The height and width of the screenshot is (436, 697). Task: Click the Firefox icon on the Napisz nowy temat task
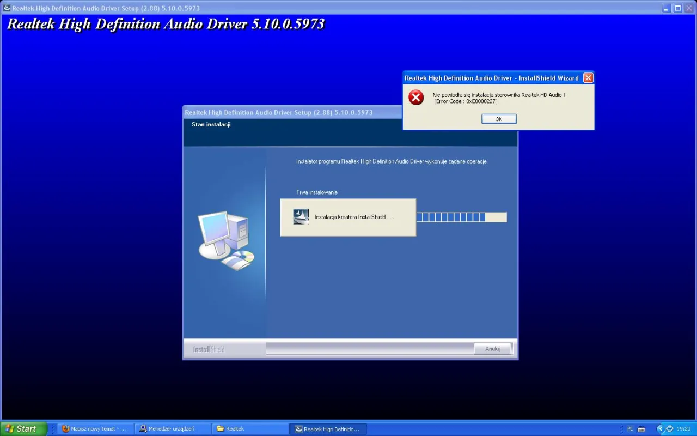pos(65,429)
